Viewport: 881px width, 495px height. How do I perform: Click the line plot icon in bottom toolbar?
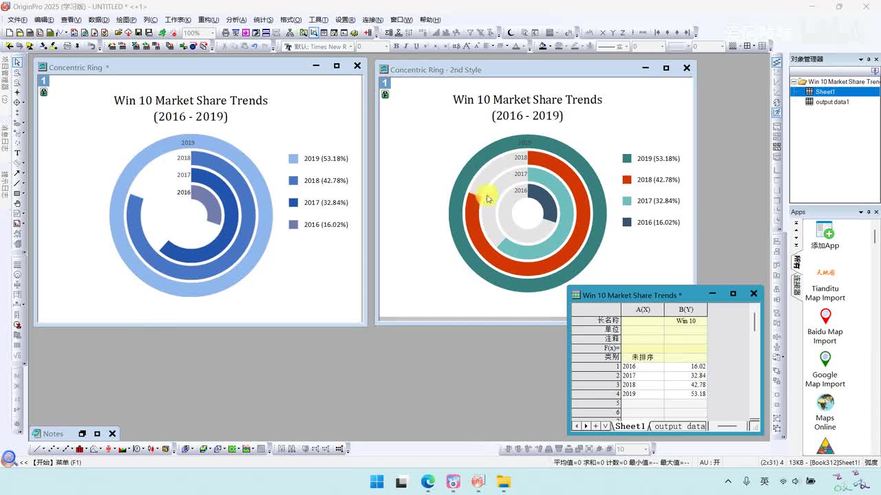pos(37,449)
